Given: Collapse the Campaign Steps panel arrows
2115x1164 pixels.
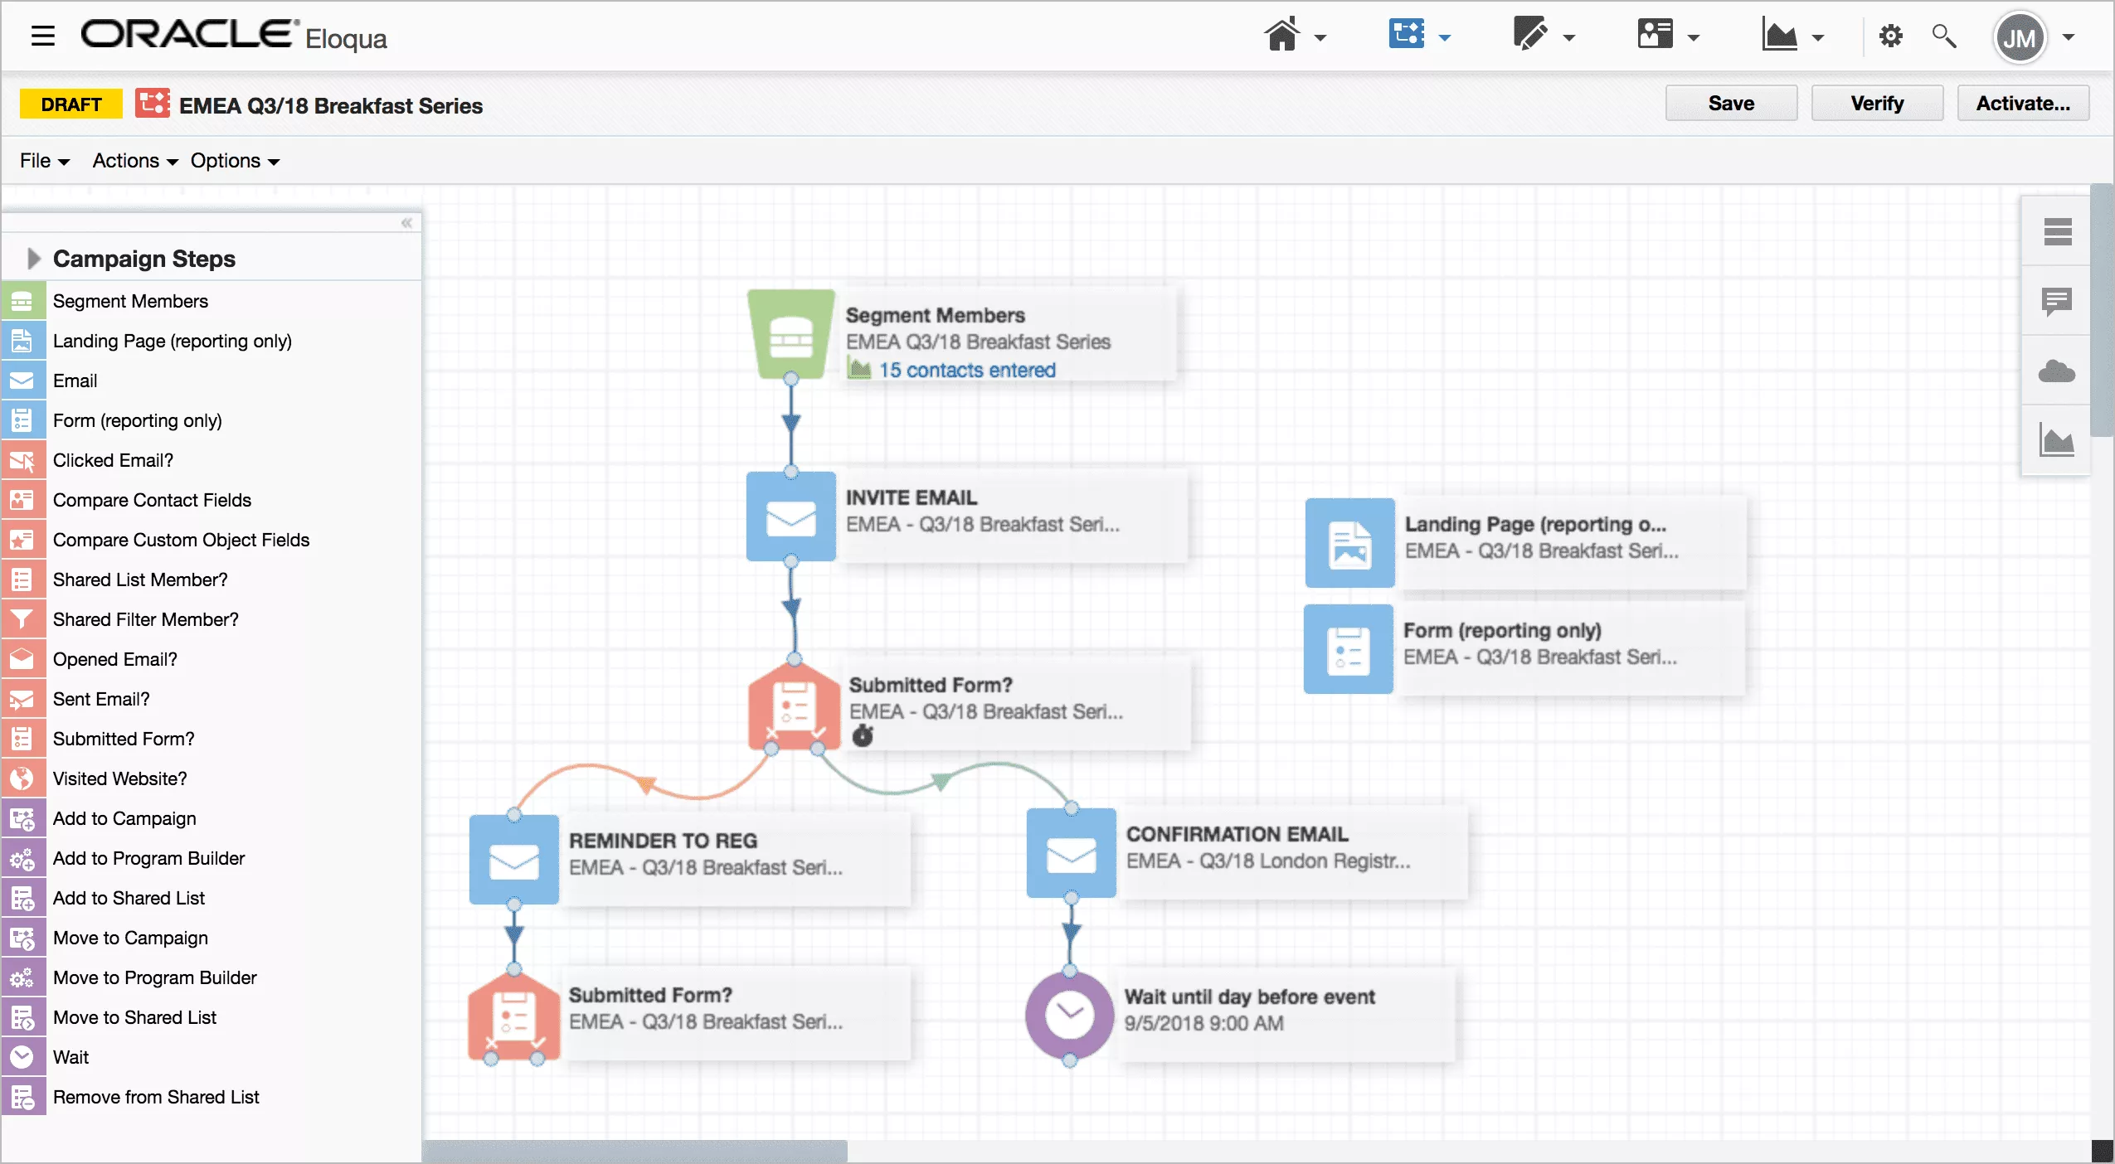Looking at the screenshot, I should pyautogui.click(x=406, y=222).
